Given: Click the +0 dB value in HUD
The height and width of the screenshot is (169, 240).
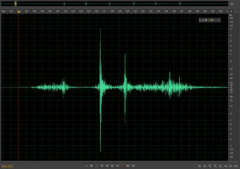Looking at the screenshot, I should point(211,20).
